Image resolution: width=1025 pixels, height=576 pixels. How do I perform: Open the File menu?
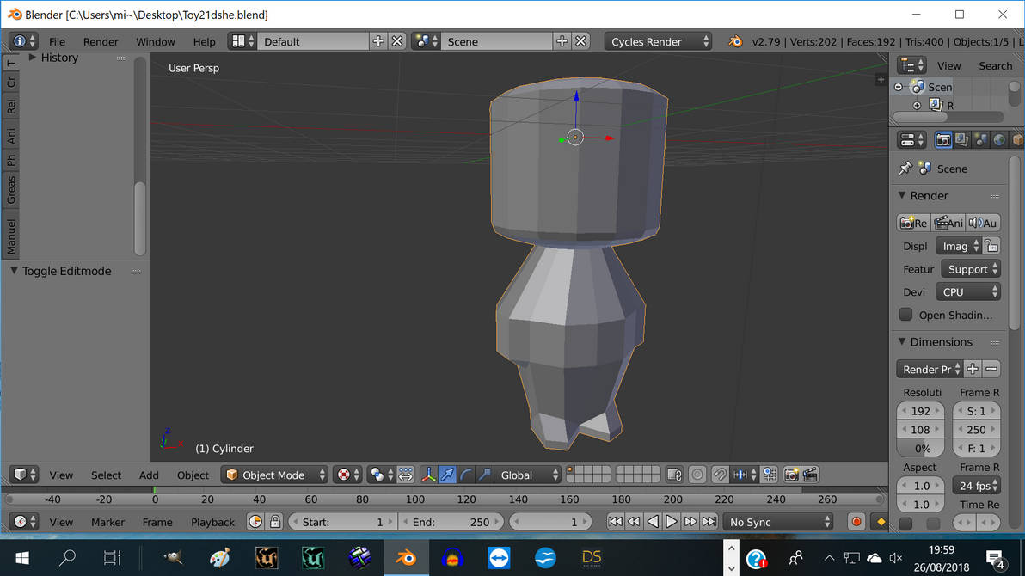[x=57, y=41]
